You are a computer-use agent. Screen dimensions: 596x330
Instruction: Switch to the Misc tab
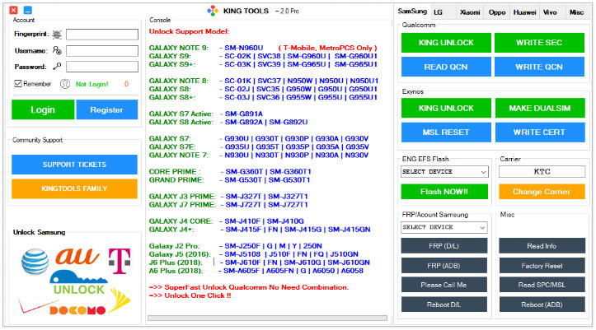(576, 12)
